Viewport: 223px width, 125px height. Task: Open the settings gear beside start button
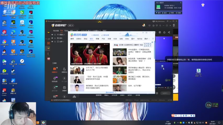[157, 93]
